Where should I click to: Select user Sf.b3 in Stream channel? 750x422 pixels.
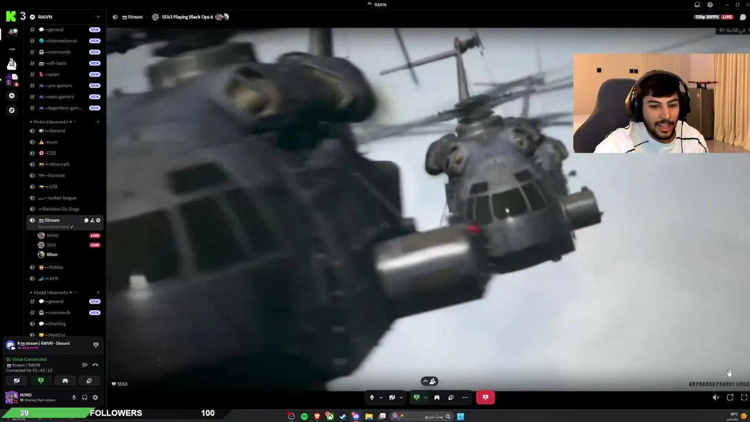69,245
